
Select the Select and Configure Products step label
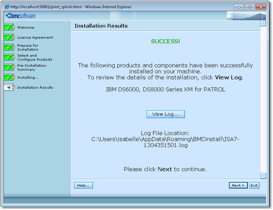click(35, 57)
